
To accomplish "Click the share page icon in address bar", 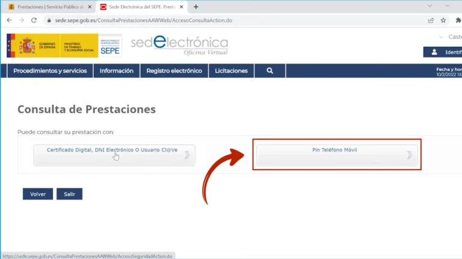I will click(431, 20).
